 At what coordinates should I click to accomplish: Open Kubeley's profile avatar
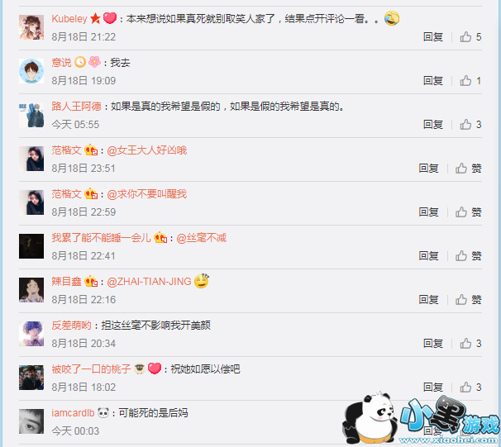click(x=31, y=27)
